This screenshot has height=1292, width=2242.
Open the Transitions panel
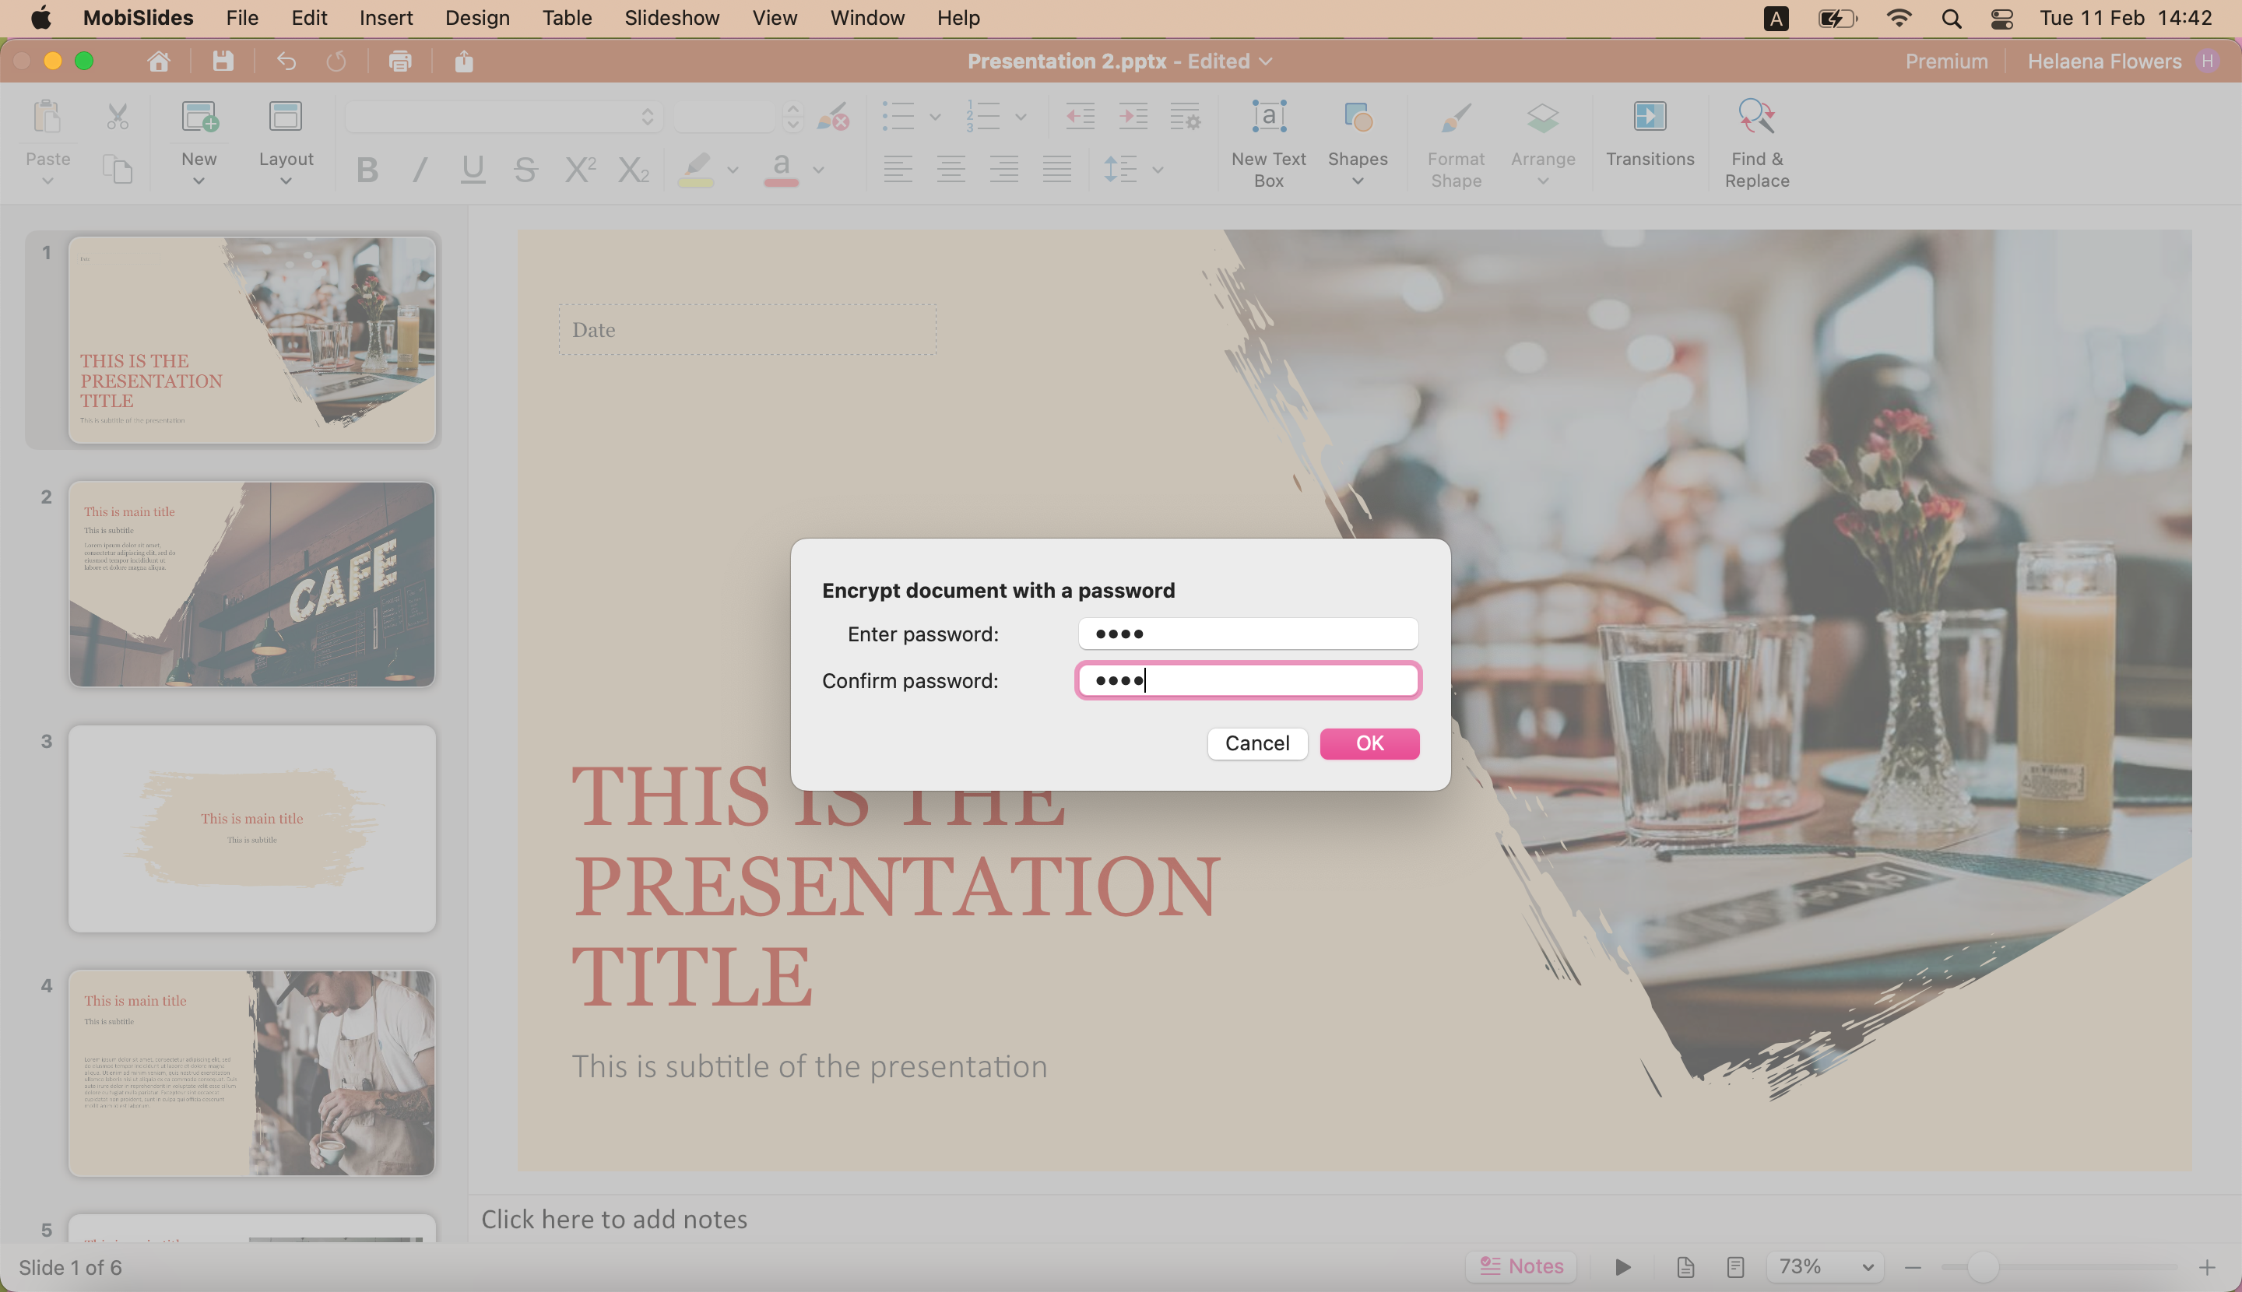click(1650, 133)
